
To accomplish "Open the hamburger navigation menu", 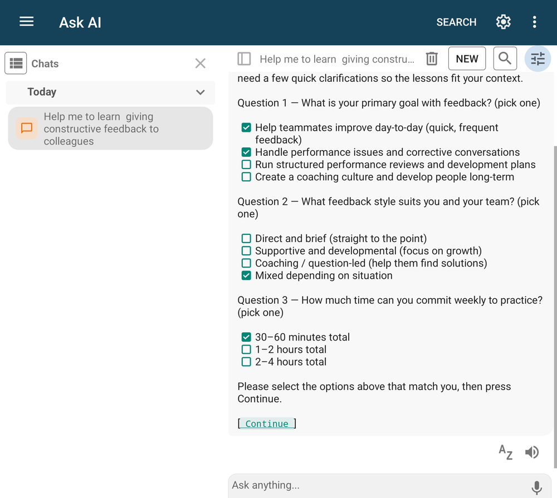I will (x=27, y=22).
